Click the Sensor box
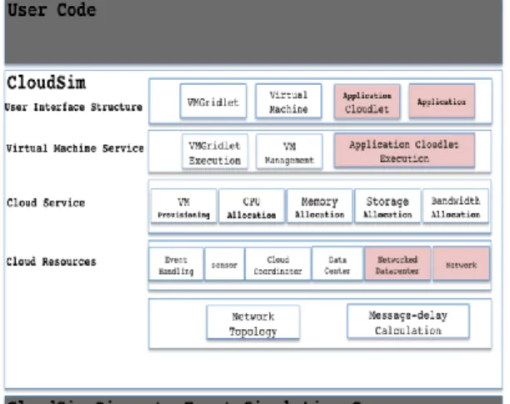 [x=224, y=264]
